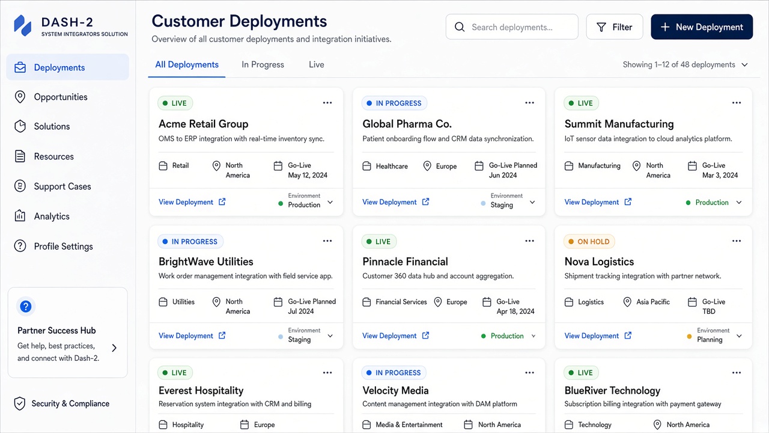This screenshot has width=769, height=433.
Task: Switch to the Live tab
Action: tap(317, 64)
